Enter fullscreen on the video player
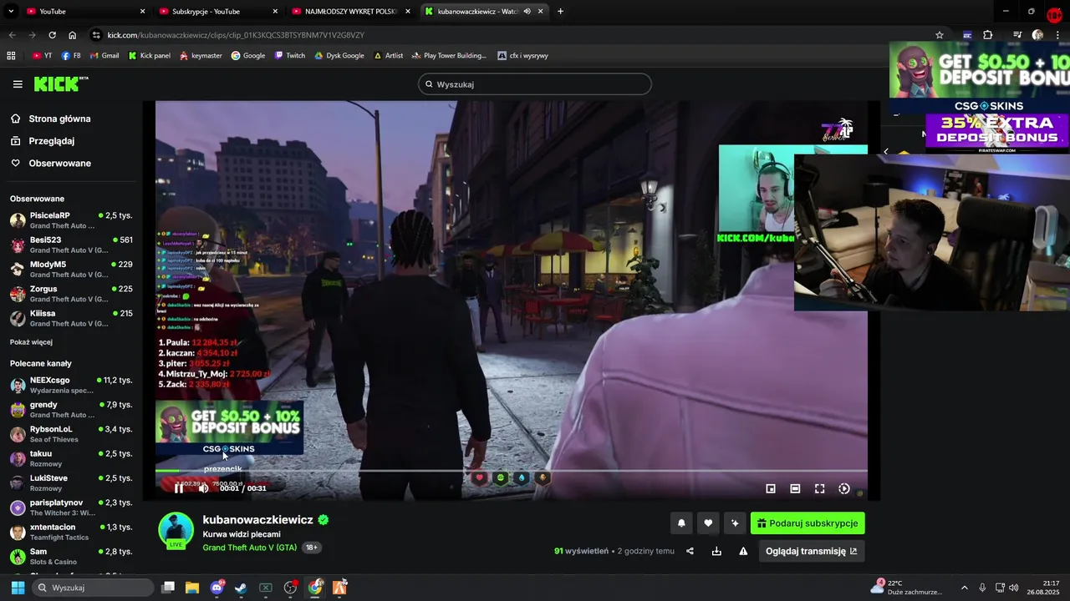This screenshot has width=1070, height=601. [820, 489]
